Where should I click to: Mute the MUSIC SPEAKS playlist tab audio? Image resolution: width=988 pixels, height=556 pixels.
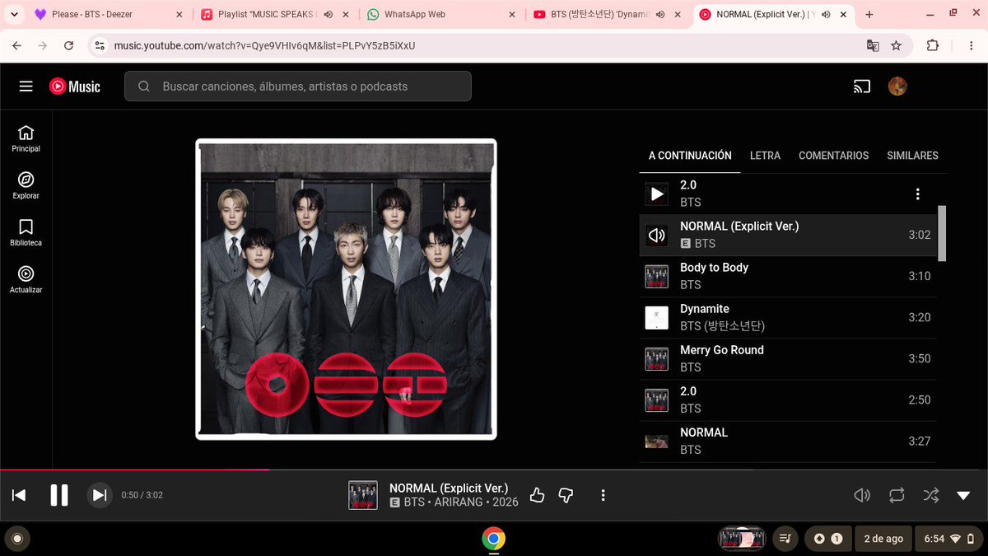pos(329,15)
